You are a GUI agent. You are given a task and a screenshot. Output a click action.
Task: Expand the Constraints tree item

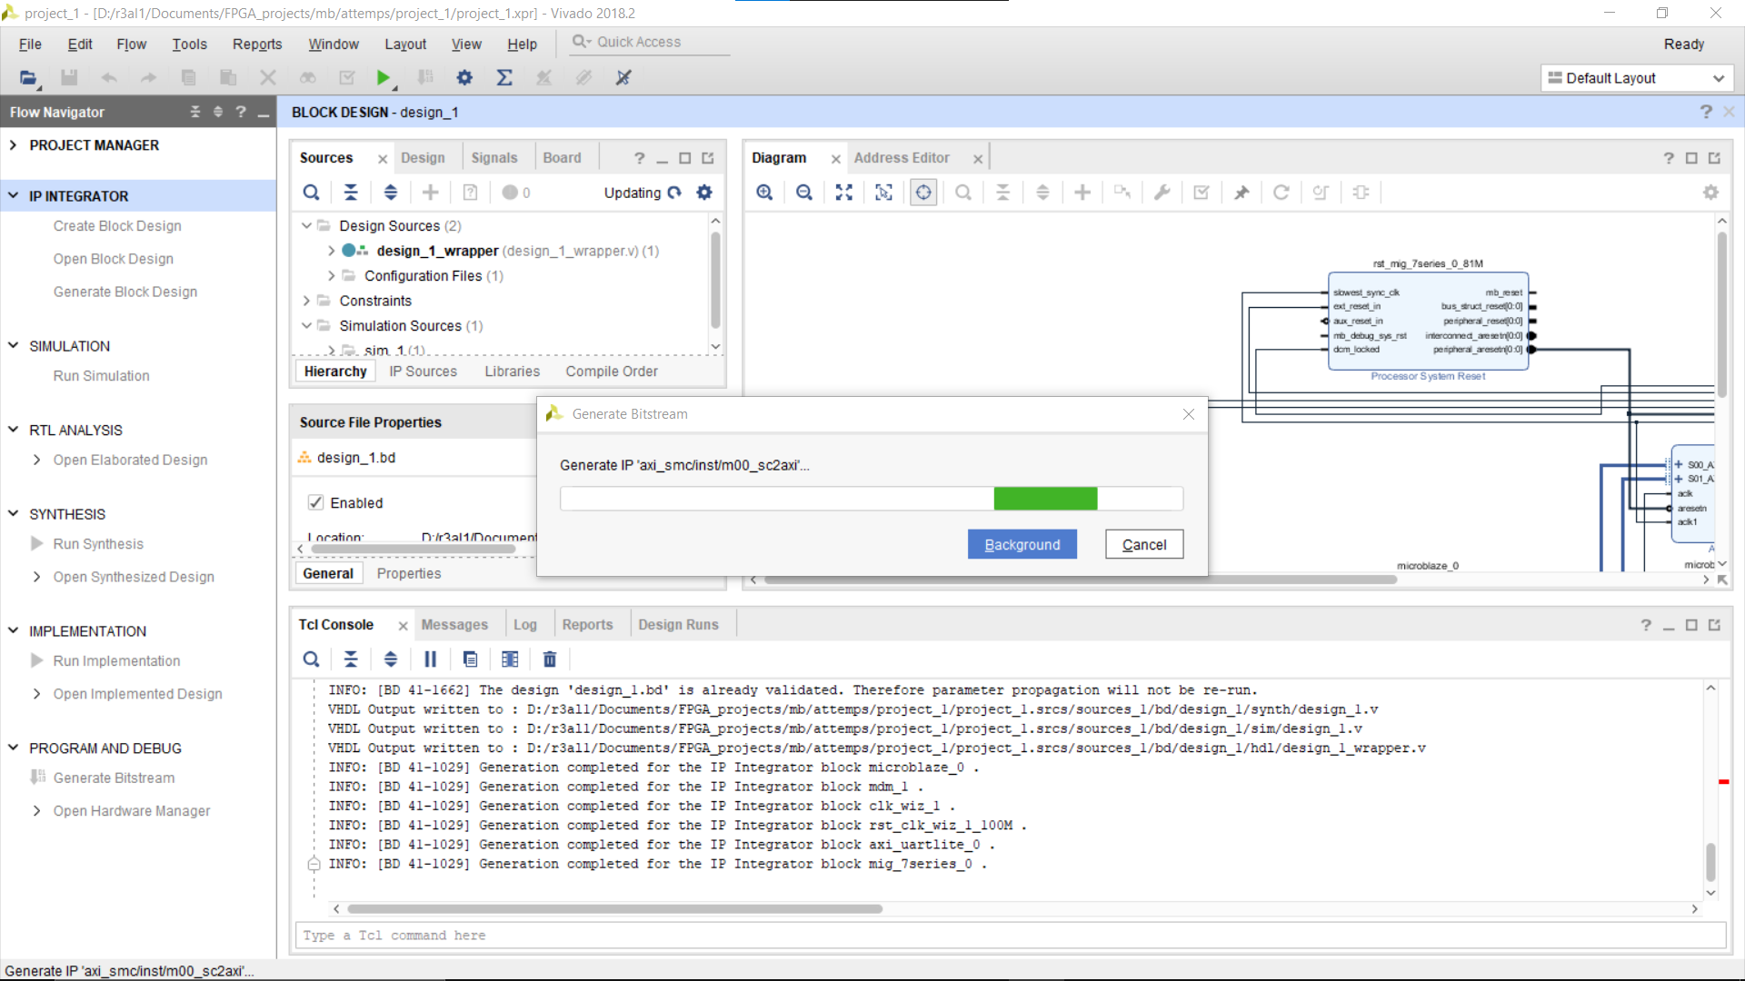coord(306,301)
